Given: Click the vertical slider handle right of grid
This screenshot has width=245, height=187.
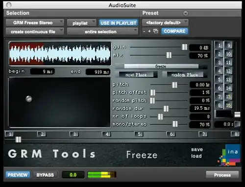Looking at the screenshot, I should pos(237,115).
